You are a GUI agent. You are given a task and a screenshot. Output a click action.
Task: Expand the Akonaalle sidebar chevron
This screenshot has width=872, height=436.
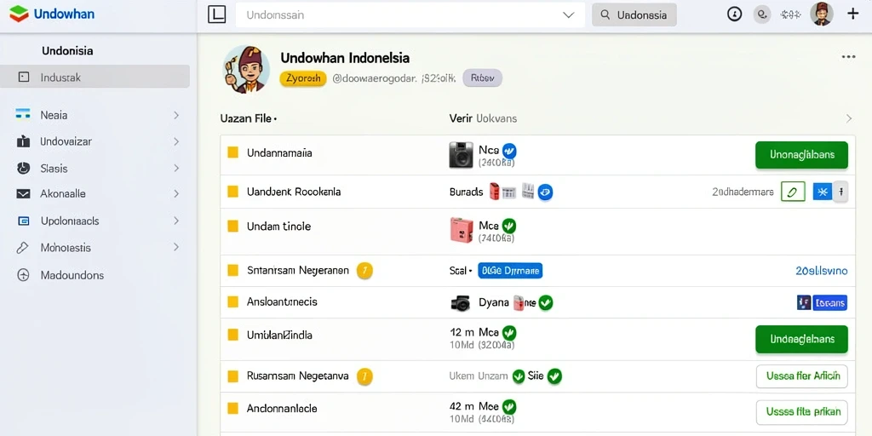pos(176,194)
